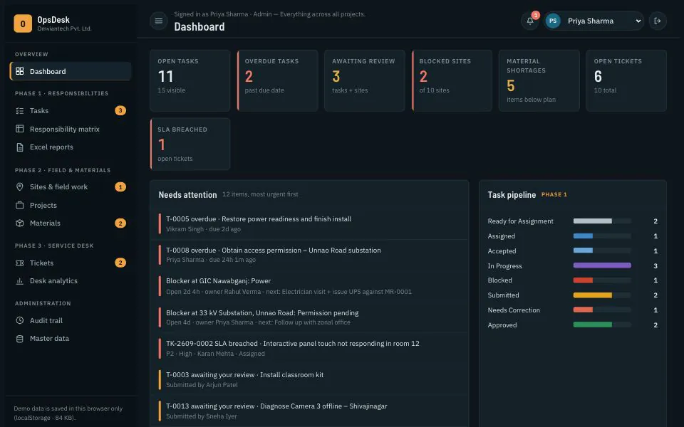Click the Sites & field work badge 1
684x427 pixels.
click(120, 187)
